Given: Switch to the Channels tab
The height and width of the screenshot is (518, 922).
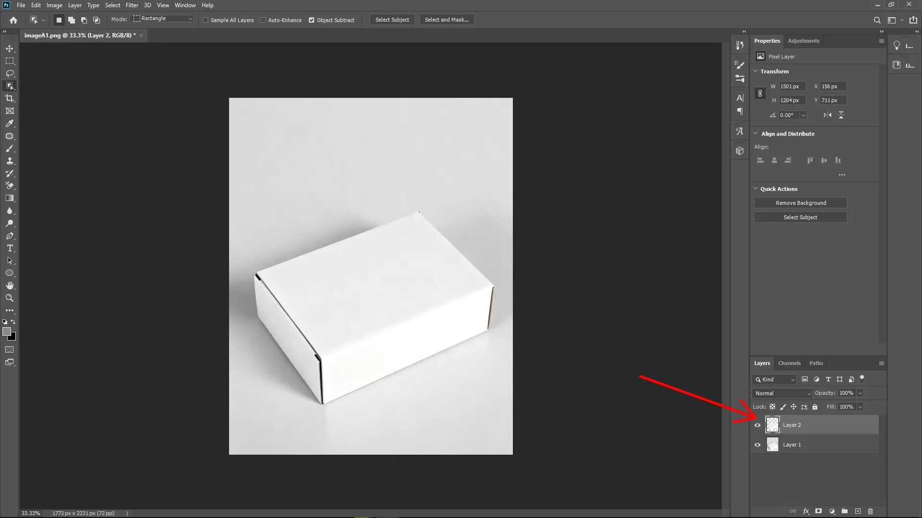Looking at the screenshot, I should [x=789, y=363].
